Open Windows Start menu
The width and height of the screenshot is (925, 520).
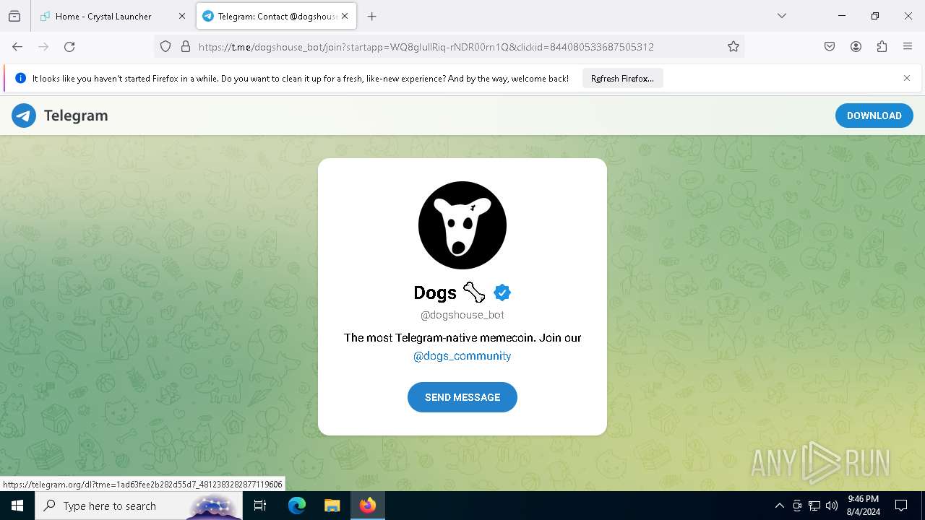coord(17,506)
